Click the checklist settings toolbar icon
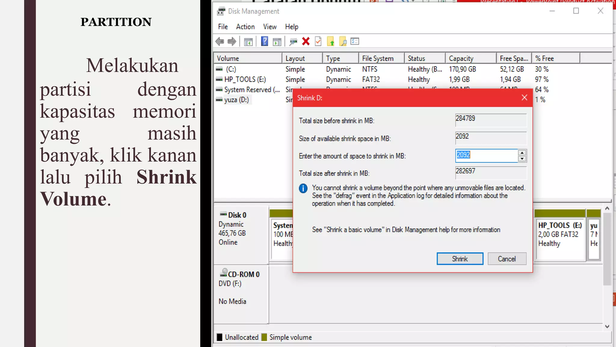Image resolution: width=616 pixels, height=347 pixels. [355, 41]
